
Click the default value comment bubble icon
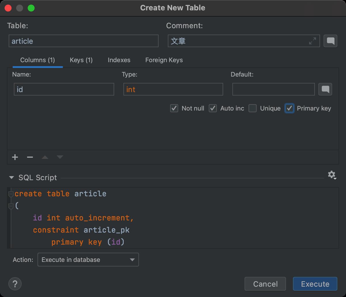(x=325, y=90)
